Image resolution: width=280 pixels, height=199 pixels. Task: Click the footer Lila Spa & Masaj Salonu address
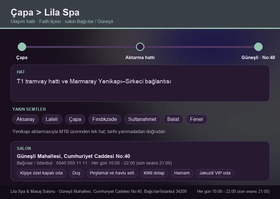pos(99,191)
